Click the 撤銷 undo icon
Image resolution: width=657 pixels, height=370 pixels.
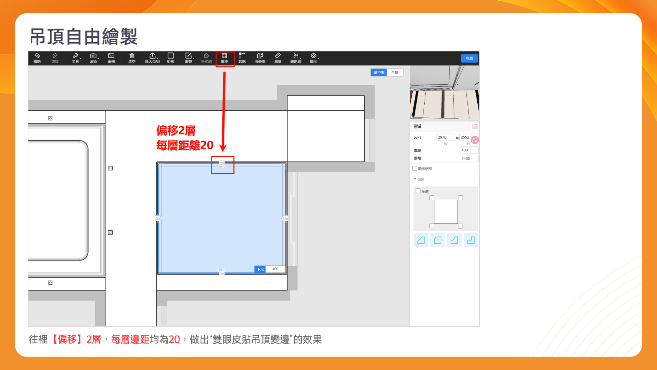point(37,58)
